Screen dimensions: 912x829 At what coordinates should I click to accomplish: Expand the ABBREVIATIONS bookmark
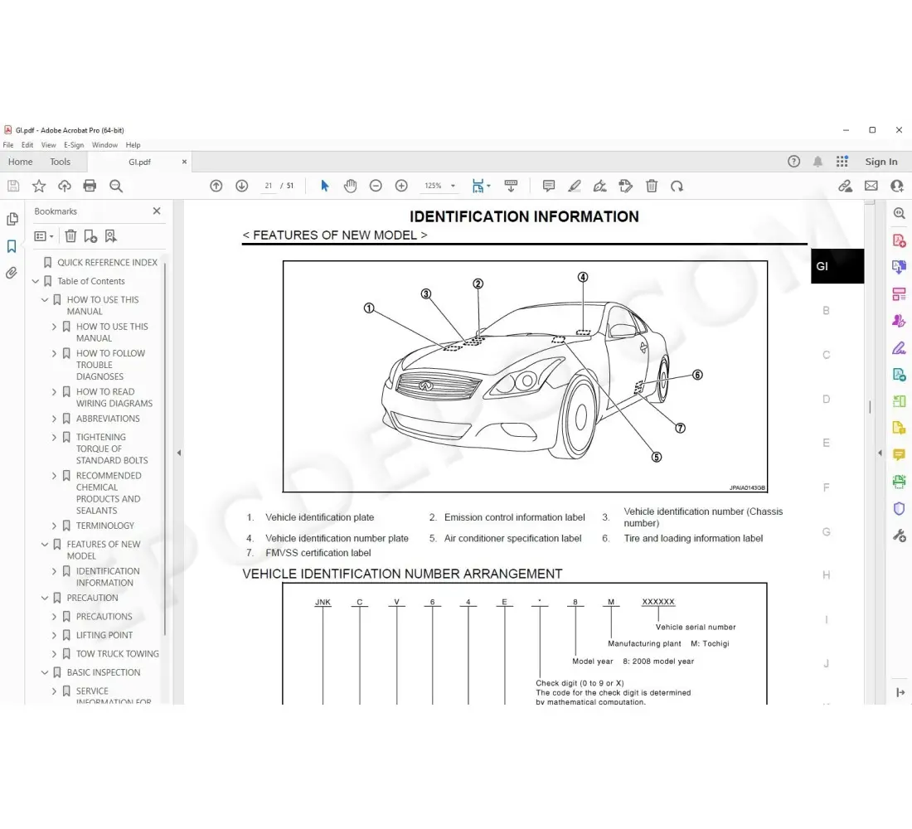[54, 418]
